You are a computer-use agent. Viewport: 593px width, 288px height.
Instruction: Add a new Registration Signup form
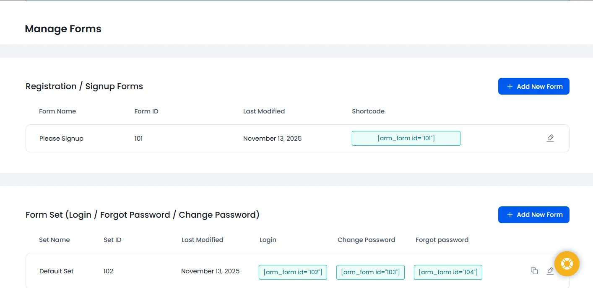pos(533,86)
